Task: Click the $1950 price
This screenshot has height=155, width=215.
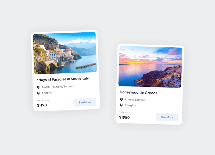Action: click(124, 117)
